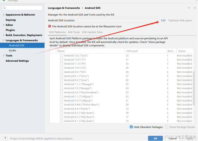Open the SDK Update Sites tab
The width and height of the screenshot is (198, 141).
[x=92, y=32]
